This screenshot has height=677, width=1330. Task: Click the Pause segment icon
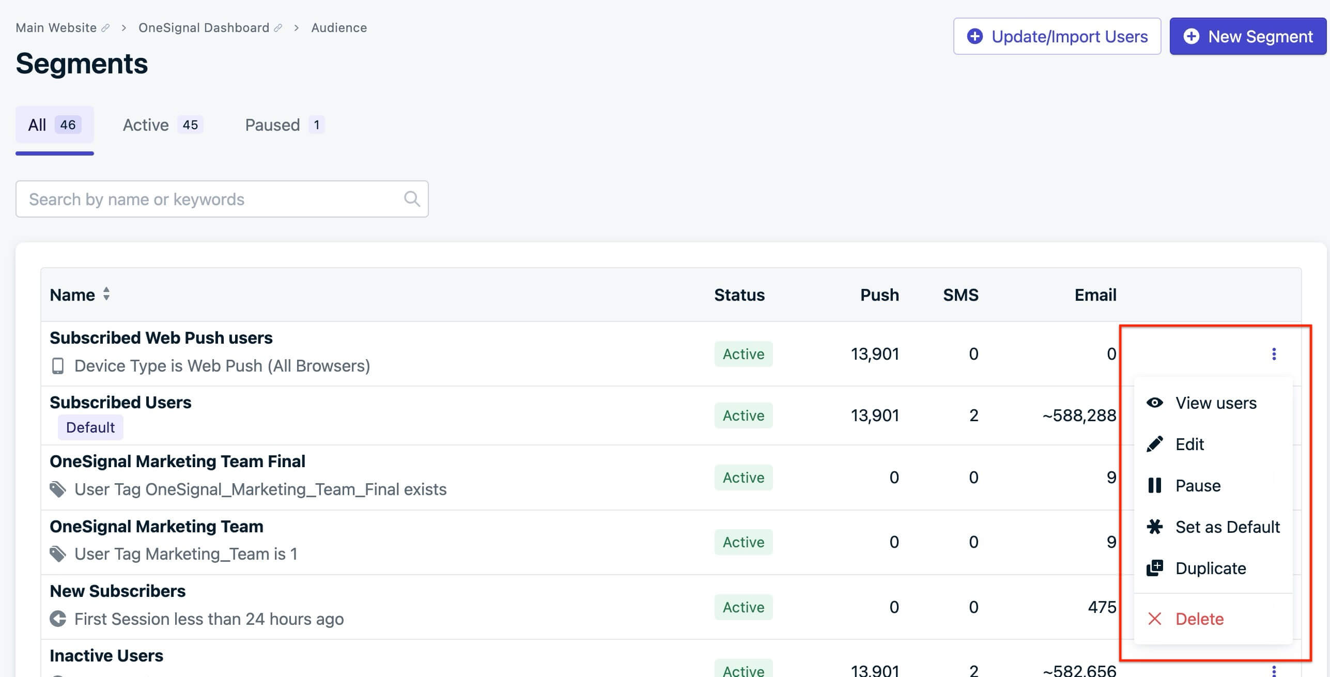point(1155,484)
